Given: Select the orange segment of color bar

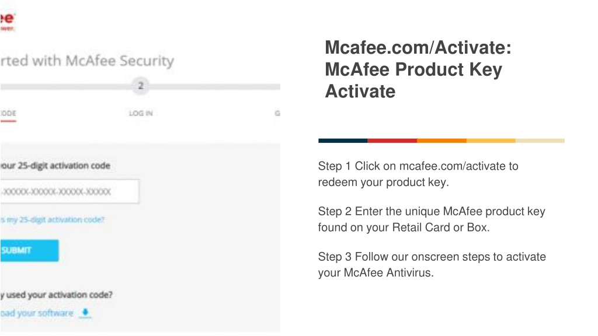Looking at the screenshot, I should tap(441, 141).
